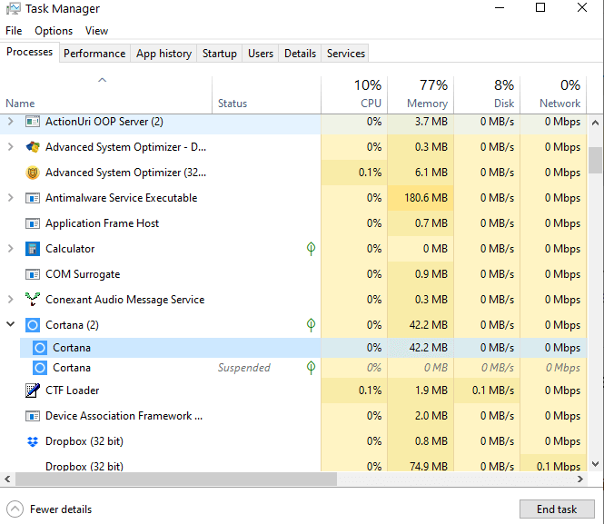
Task: Switch to the Services tab
Action: tap(346, 54)
